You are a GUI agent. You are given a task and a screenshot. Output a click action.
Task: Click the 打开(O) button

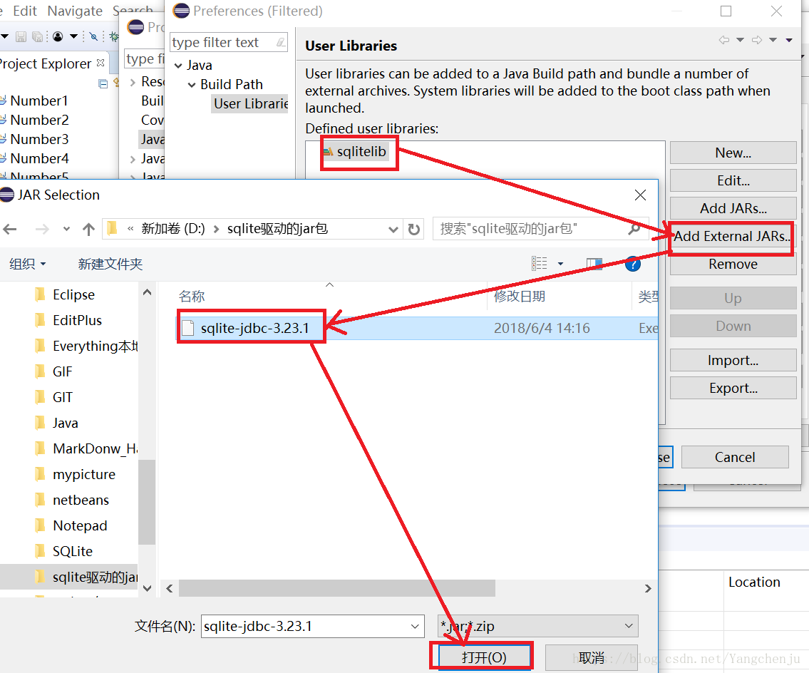(x=484, y=657)
